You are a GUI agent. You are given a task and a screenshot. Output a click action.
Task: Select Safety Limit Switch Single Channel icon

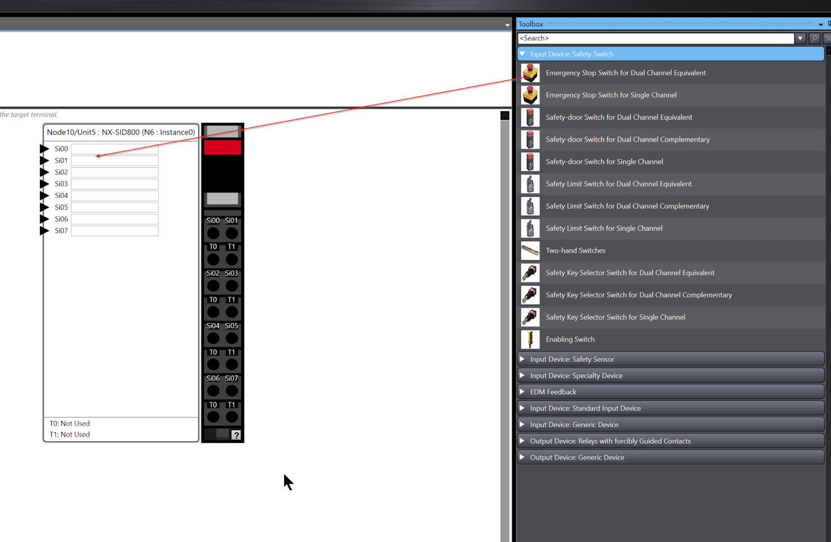530,228
